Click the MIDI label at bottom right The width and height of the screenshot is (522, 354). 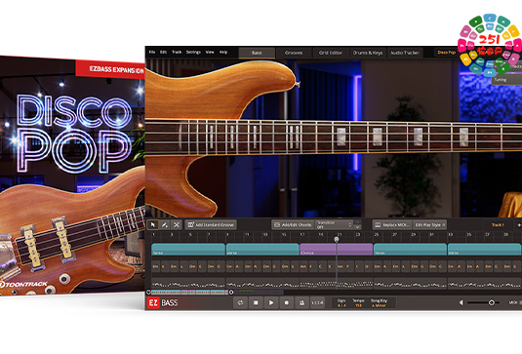[x=513, y=302]
